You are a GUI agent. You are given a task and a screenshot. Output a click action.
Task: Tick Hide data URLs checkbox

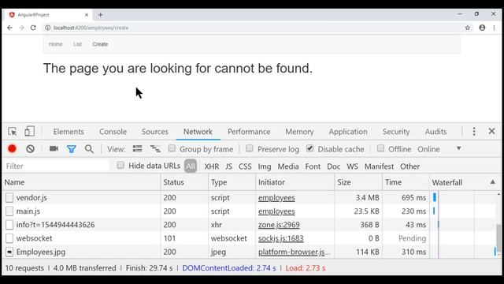click(x=120, y=166)
